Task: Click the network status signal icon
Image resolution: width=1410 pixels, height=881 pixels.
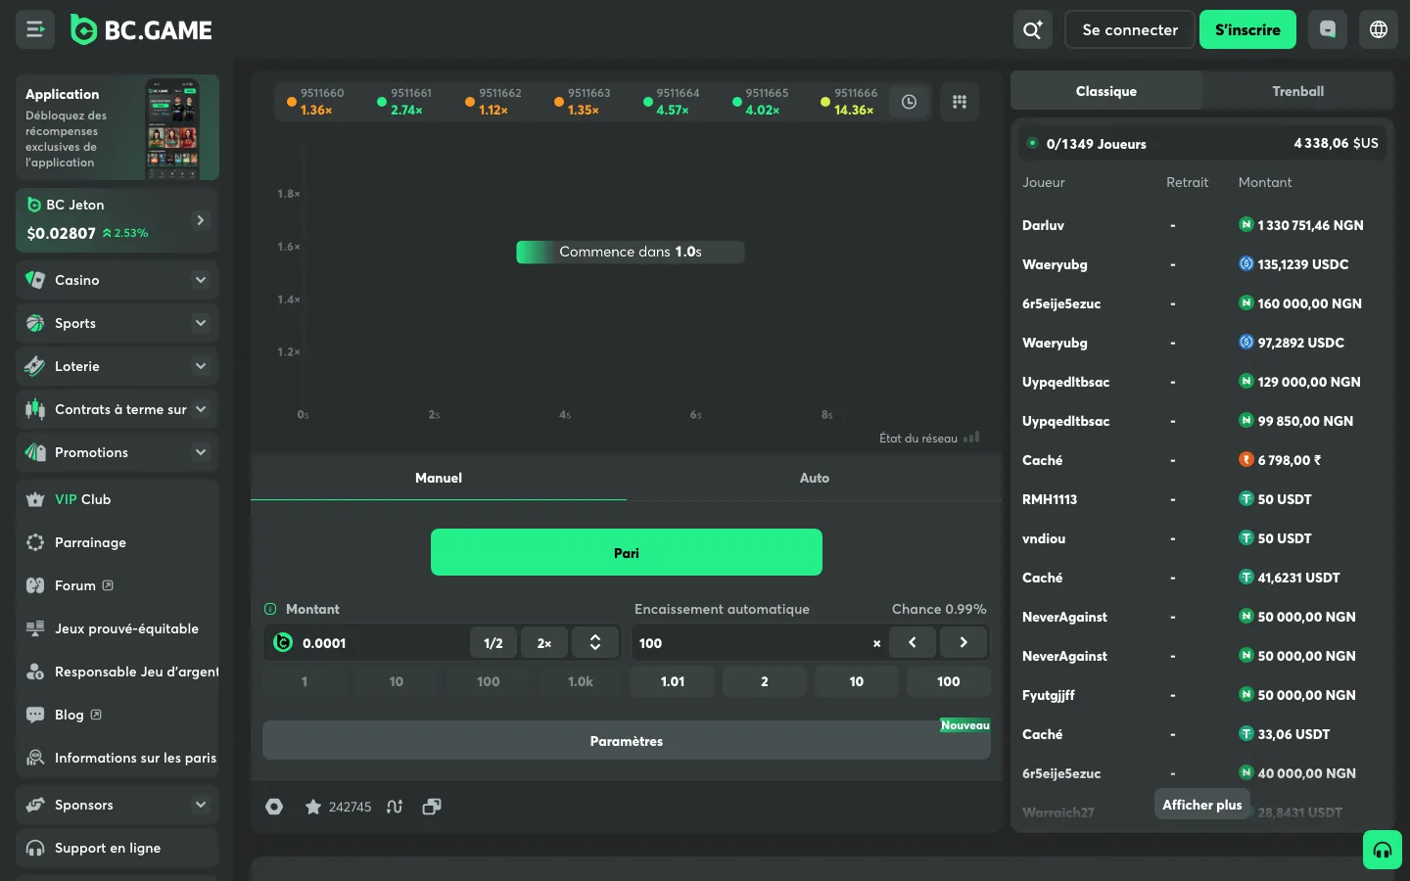Action: pos(971,438)
